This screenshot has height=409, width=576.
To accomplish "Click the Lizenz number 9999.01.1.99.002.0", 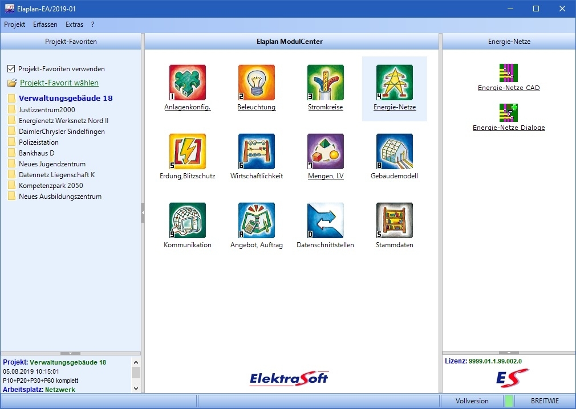I will (x=495, y=361).
